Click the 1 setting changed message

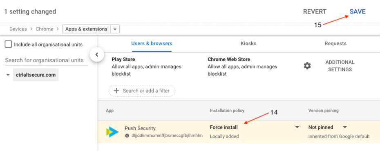(x=30, y=11)
